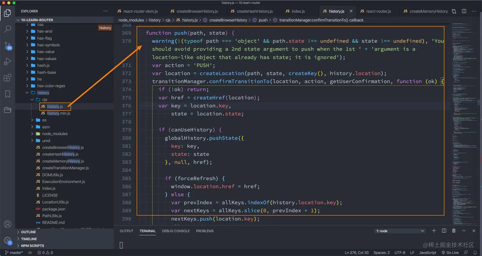Open the Run and Debug view

[x=7, y=61]
